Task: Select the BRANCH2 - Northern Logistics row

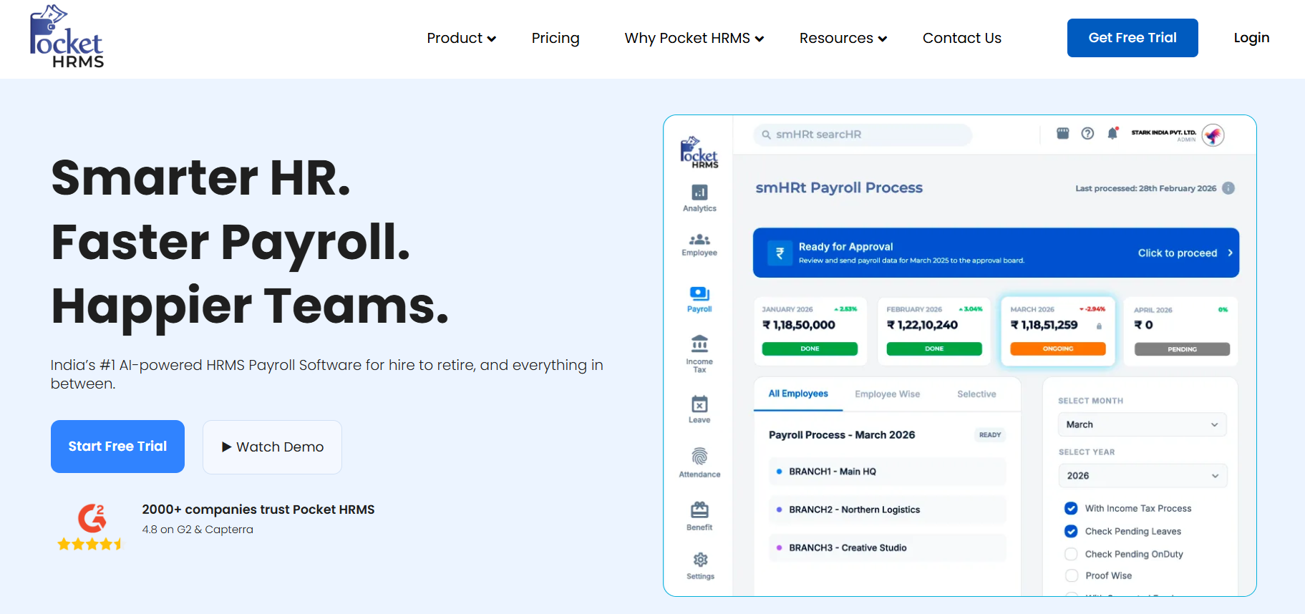Action: (888, 510)
